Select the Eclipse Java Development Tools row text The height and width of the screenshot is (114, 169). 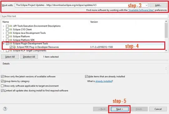pyautogui.click(x=29, y=33)
